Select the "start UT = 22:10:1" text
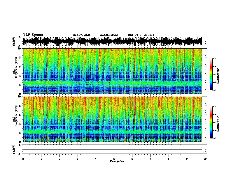231x178 pixels. [x=141, y=35]
